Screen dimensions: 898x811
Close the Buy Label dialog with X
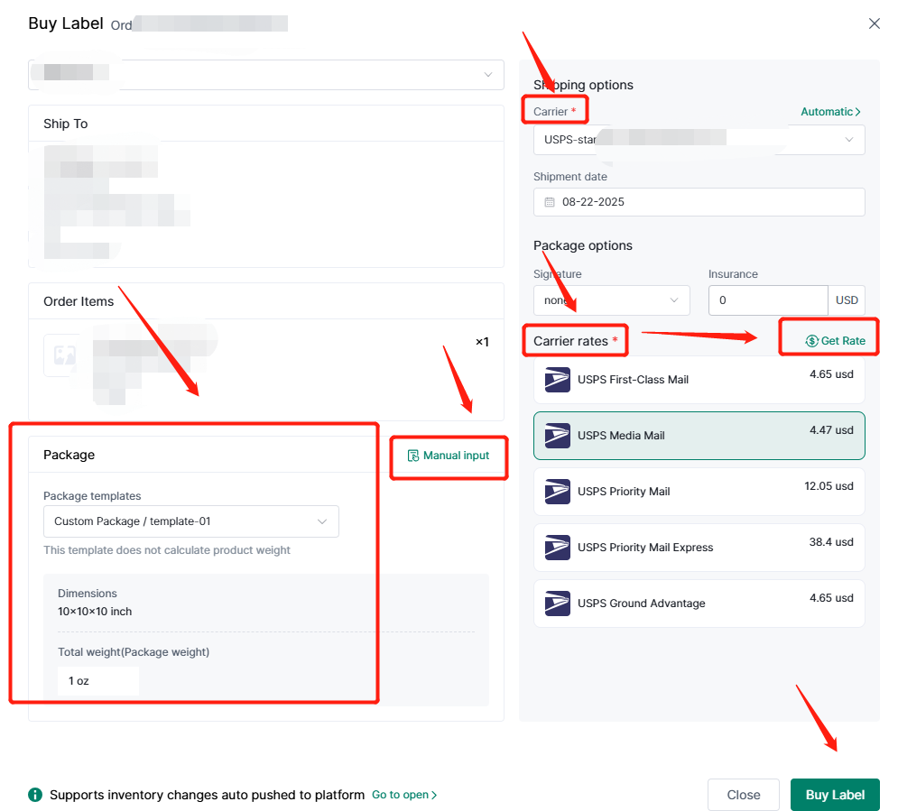(874, 23)
